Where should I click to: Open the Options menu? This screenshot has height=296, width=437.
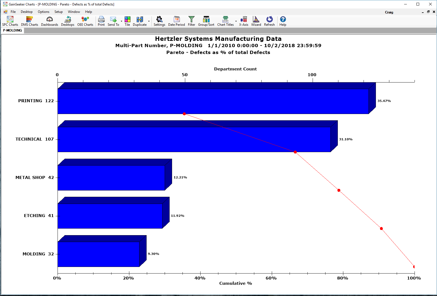(44, 12)
